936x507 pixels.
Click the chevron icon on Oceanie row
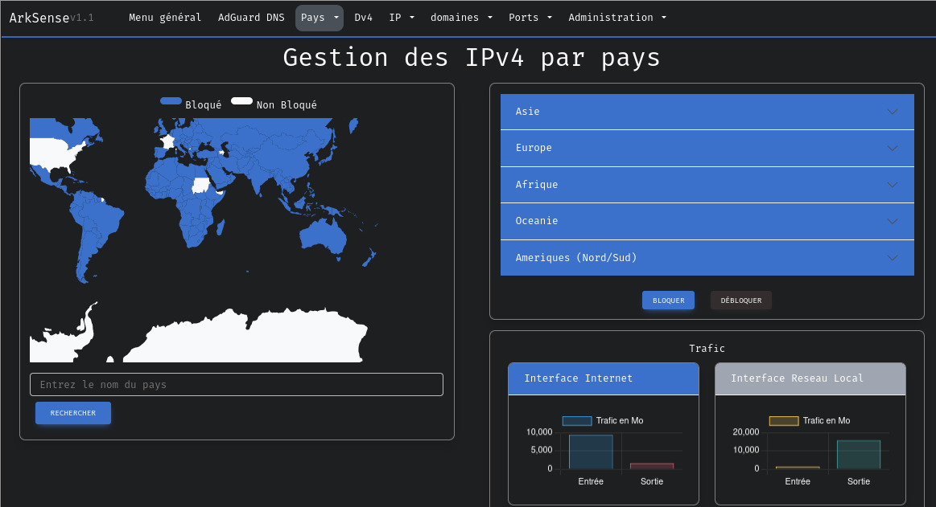click(x=893, y=221)
